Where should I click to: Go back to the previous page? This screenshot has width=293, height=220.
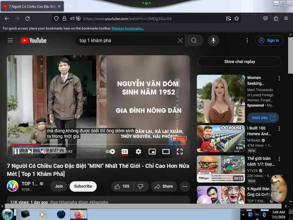pos(7,19)
